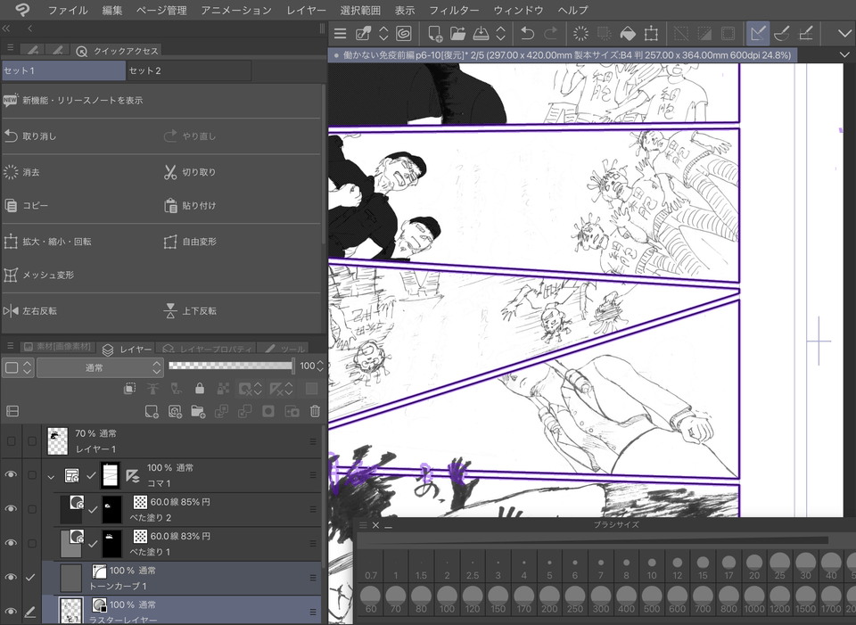Click the layer opacity slider

[x=232, y=366]
